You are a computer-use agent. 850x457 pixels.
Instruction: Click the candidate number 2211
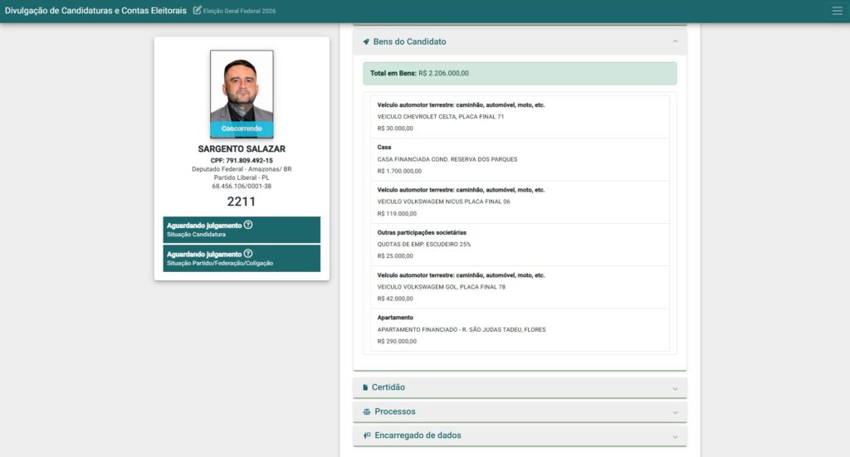point(242,202)
